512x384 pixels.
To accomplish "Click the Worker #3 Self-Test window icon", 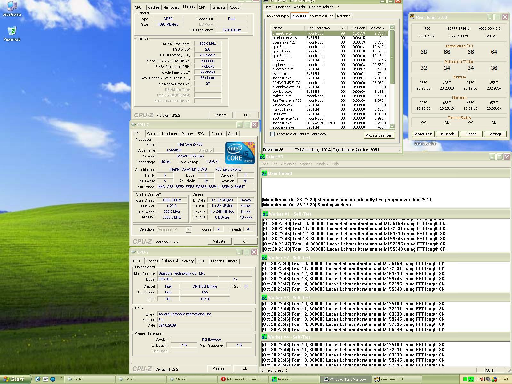I will (264, 298).
